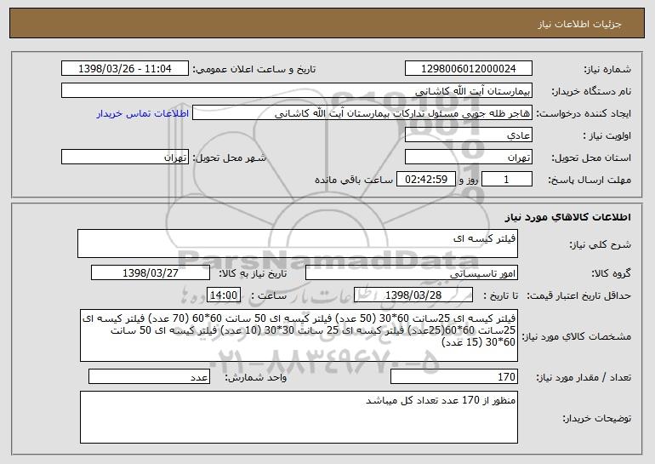Click the label ایجاد کننده درخواست
The height and width of the screenshot is (464, 655).
[584, 113]
